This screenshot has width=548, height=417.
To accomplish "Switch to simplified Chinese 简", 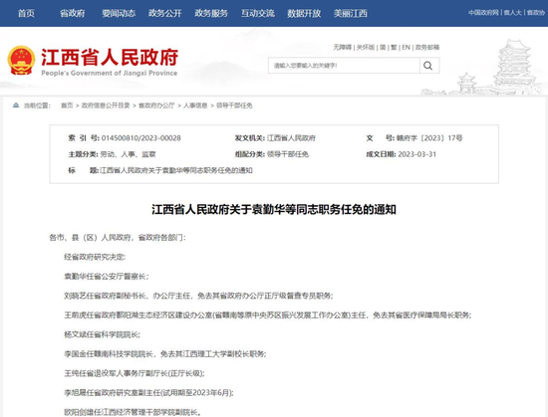I will pyautogui.click(x=383, y=47).
